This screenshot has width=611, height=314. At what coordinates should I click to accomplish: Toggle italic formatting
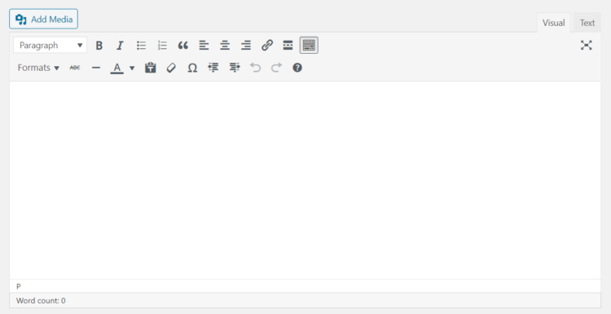(120, 45)
